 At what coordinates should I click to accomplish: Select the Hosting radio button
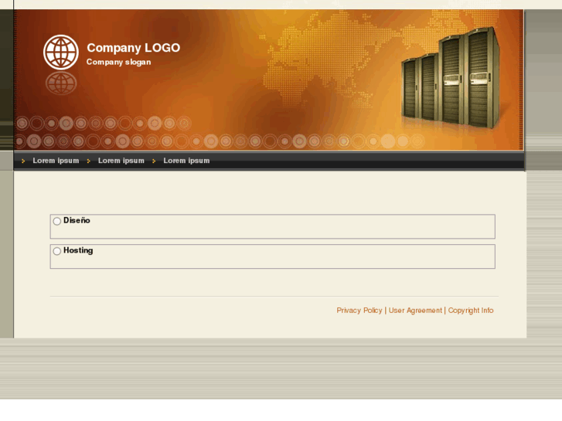[x=57, y=251]
